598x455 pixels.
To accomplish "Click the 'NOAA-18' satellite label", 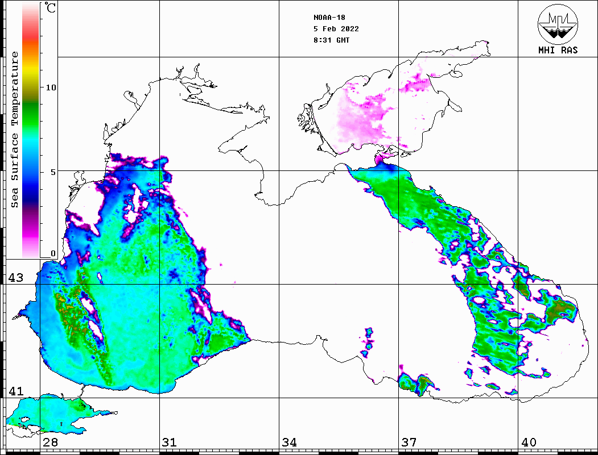I will [329, 18].
